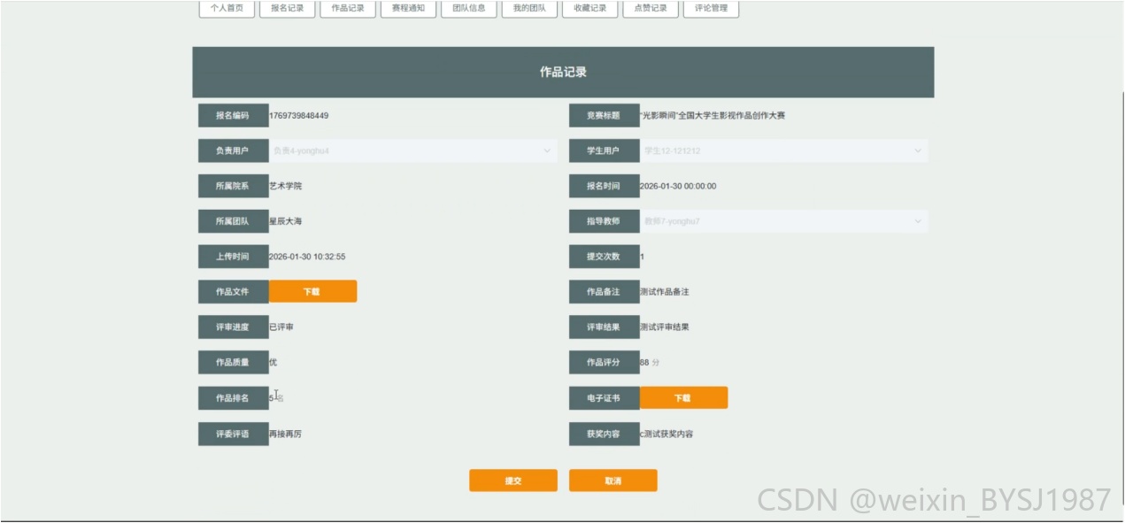
Task: Select the review result 测试评审结果
Action: pos(665,327)
